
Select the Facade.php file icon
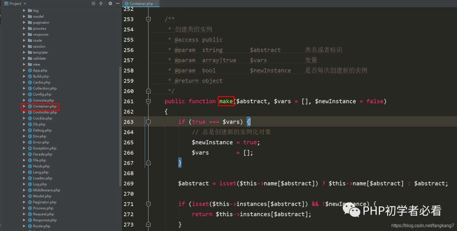30,154
